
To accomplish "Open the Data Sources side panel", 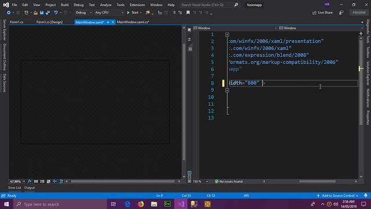I will [x=4, y=82].
